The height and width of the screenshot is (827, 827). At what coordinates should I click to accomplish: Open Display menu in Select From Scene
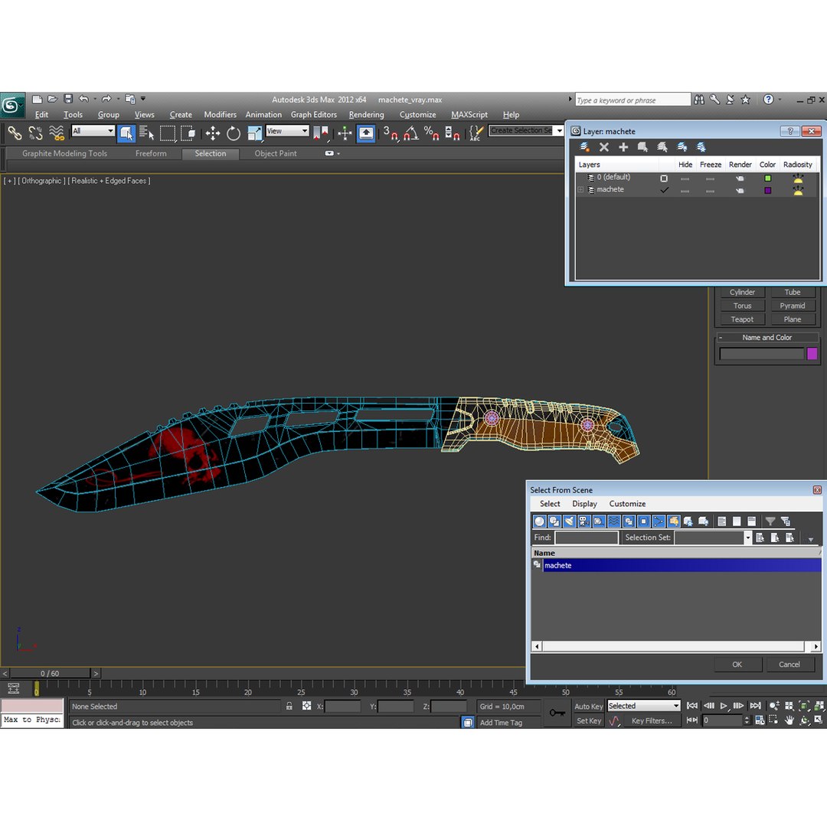[x=584, y=504]
